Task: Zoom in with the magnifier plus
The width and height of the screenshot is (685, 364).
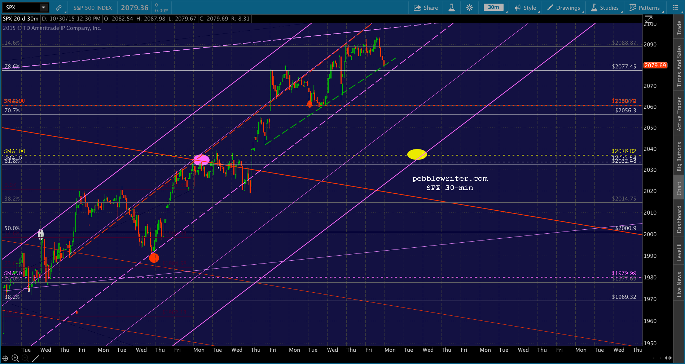Action: [16, 358]
